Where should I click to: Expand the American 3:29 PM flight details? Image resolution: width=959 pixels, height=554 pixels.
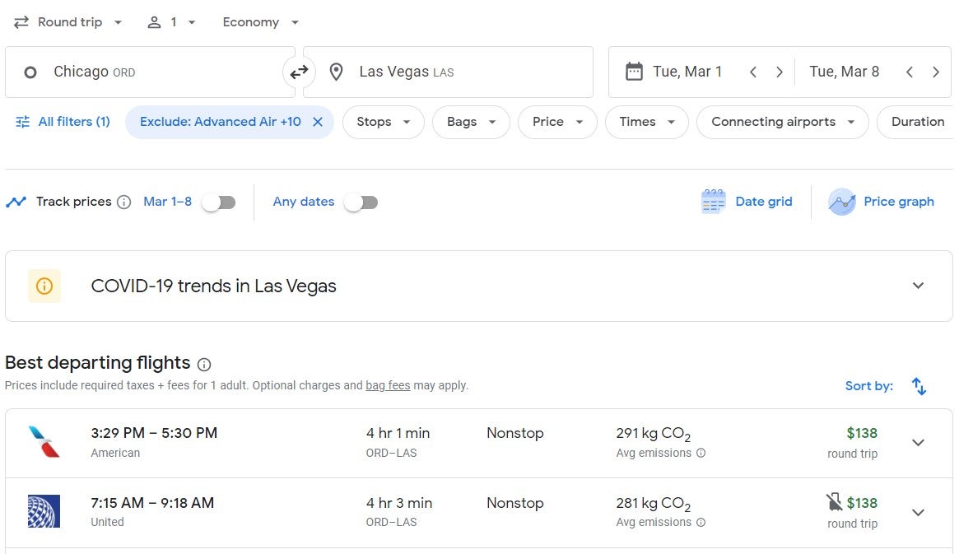coord(918,443)
